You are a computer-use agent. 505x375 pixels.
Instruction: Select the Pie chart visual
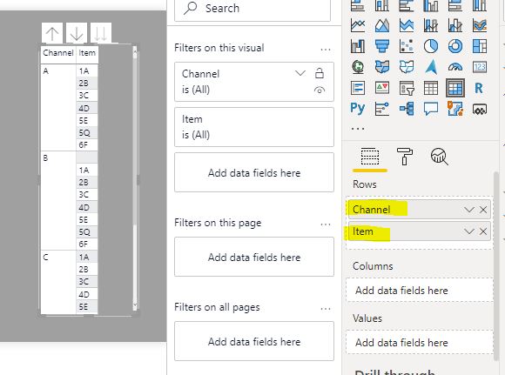431,46
